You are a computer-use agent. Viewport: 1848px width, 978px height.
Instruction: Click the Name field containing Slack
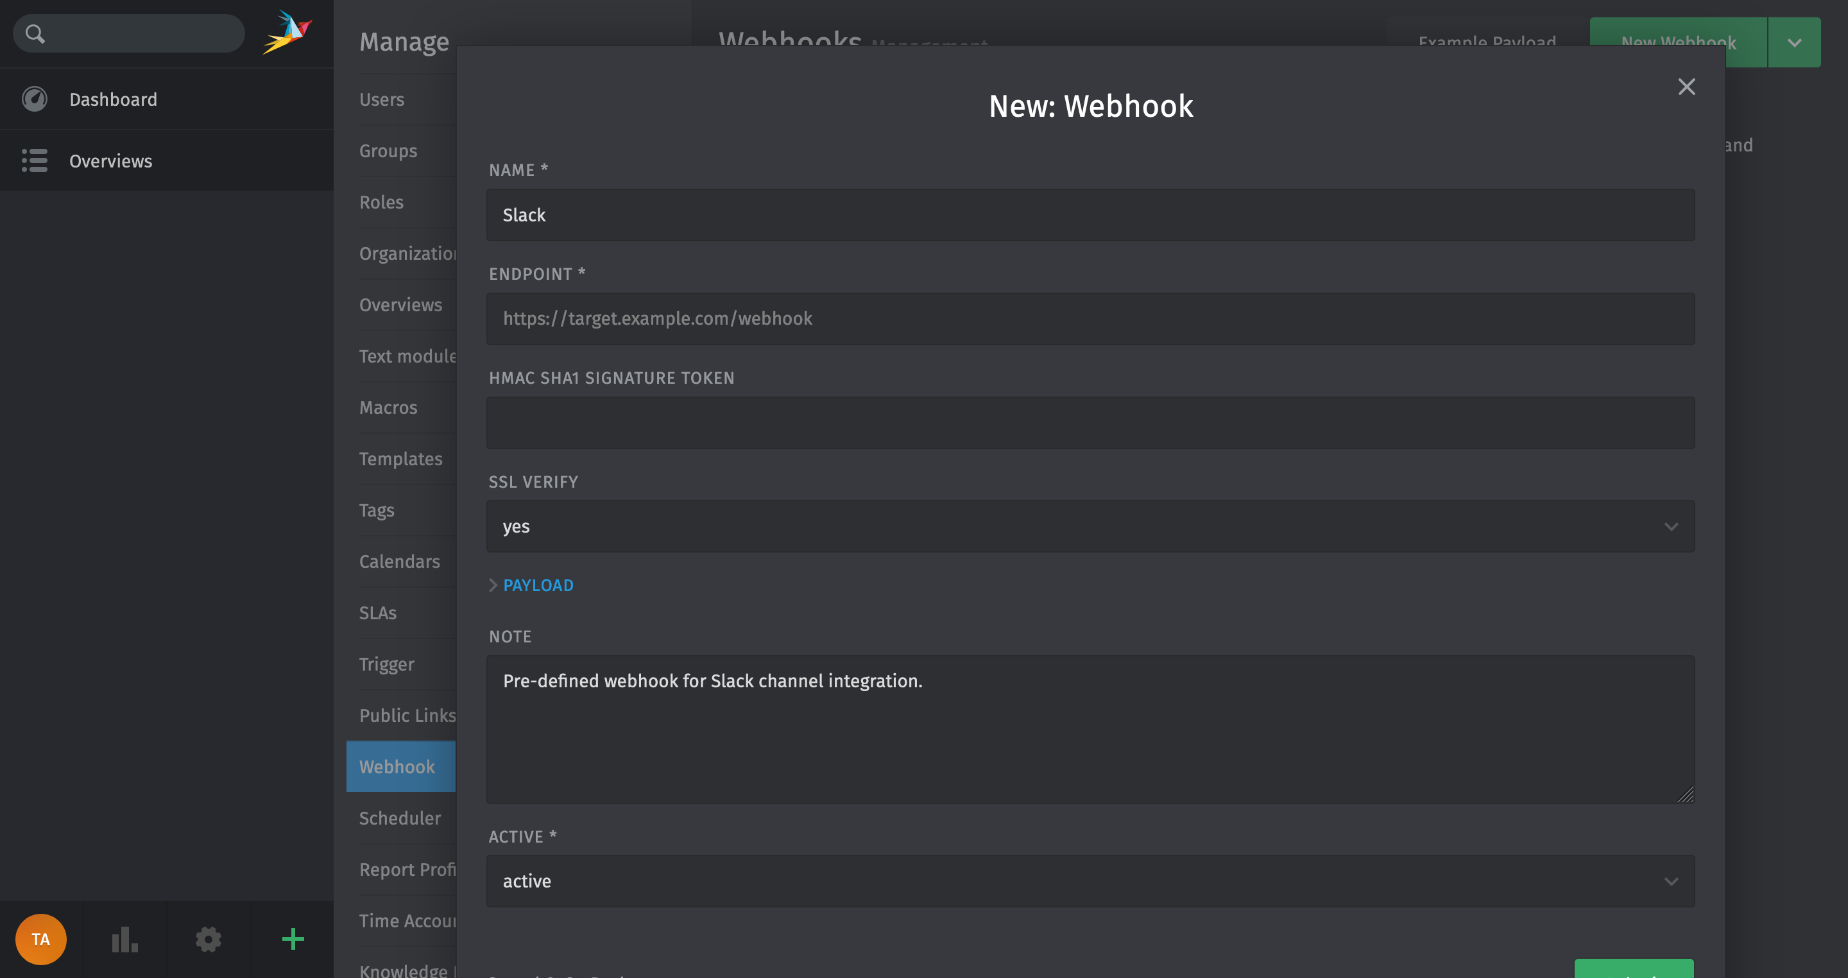click(x=1090, y=214)
